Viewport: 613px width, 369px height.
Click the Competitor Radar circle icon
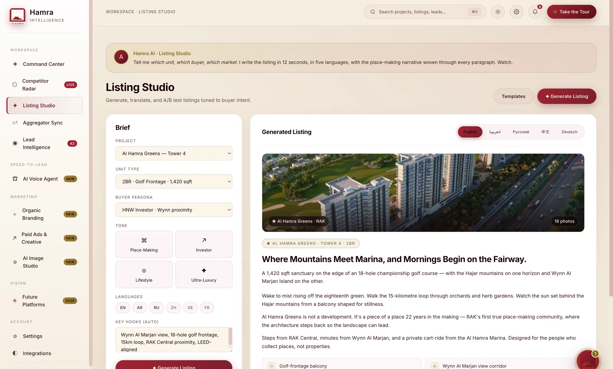click(15, 85)
